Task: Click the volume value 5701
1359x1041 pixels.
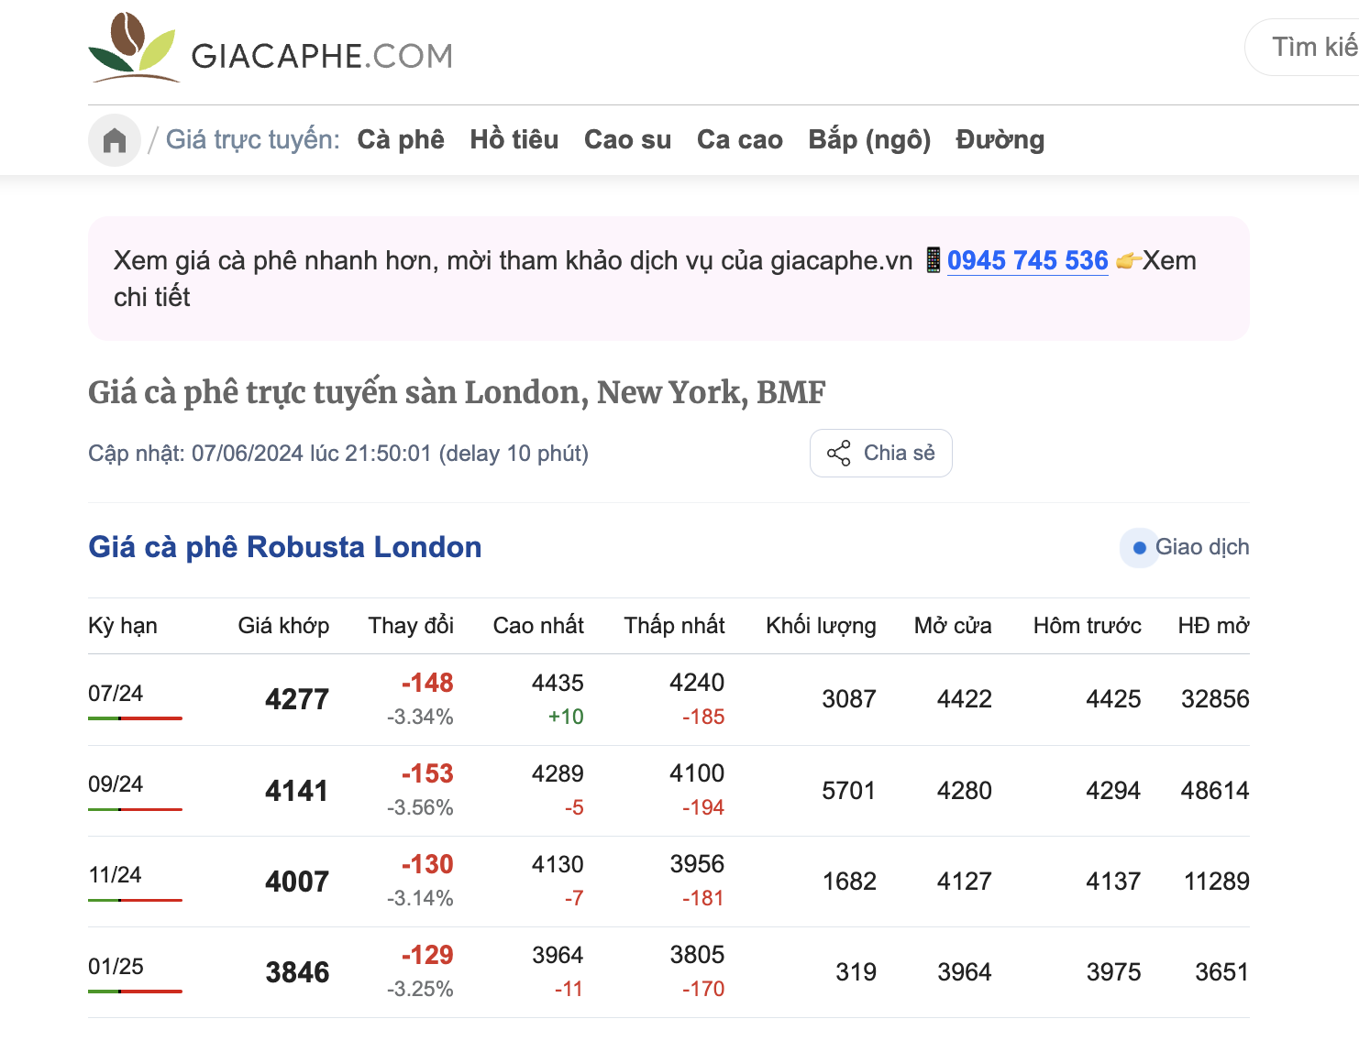Action: 849,790
